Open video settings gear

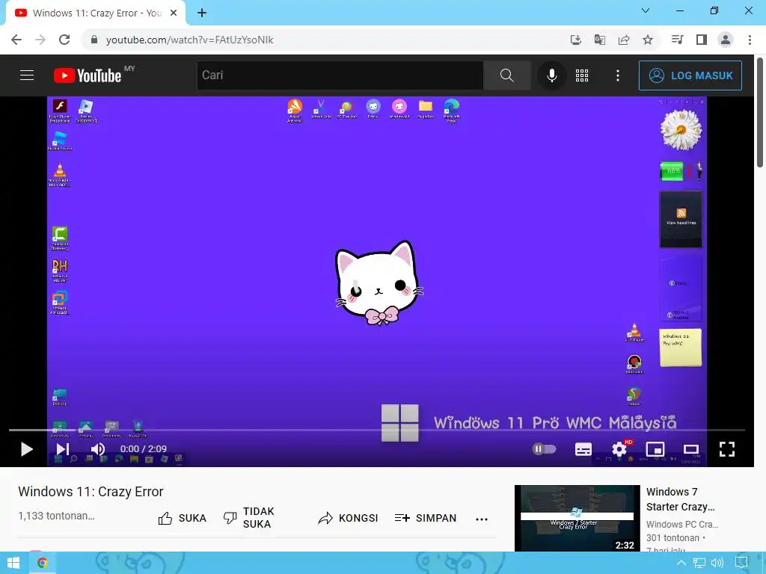tap(619, 449)
